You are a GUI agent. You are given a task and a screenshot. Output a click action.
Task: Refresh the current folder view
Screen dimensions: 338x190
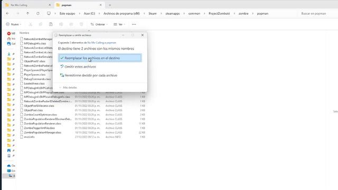(37, 13)
